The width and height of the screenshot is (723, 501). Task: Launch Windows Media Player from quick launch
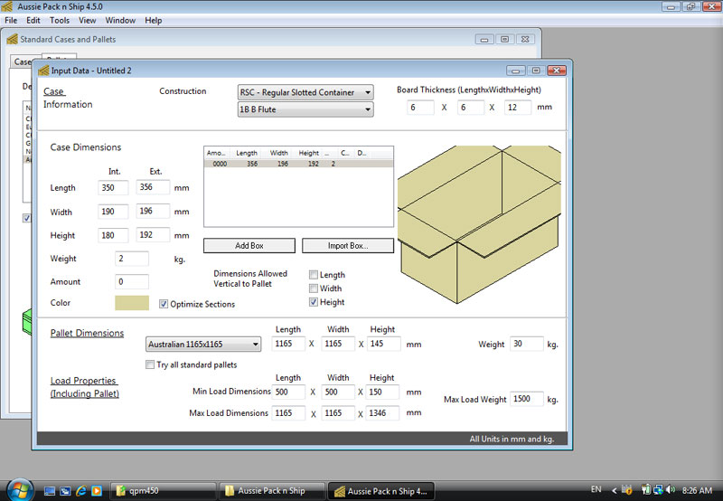97,491
